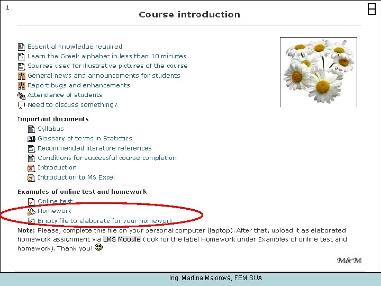Click the daisy flowers picture
The image size is (381, 286).
[x=319, y=72]
